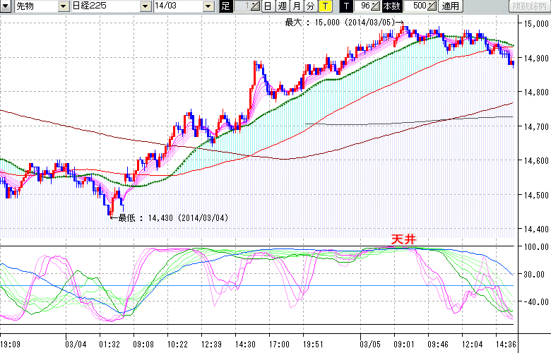Click the spinner next to 500 bar count
551x353 pixels.
pyautogui.click(x=432, y=6)
